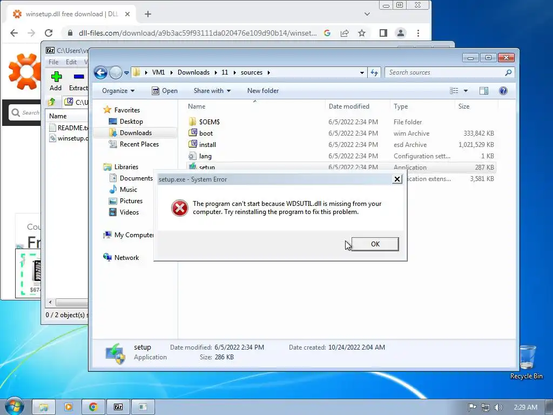Open the Videos library
Screen dimensions: 553x415
coord(129,212)
